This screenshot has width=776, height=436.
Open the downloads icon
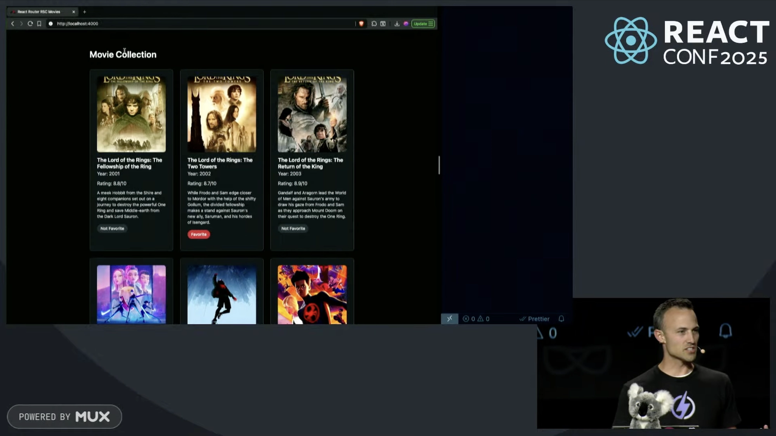click(397, 24)
